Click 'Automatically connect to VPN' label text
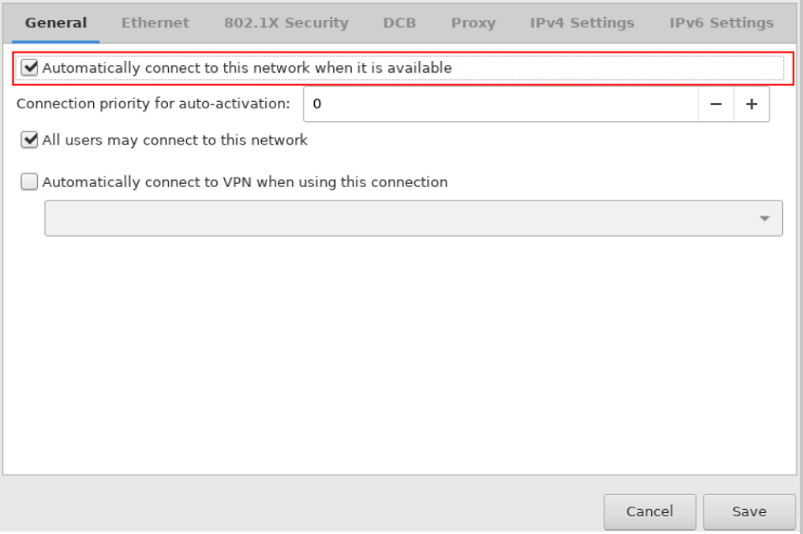Image resolution: width=803 pixels, height=534 pixels. click(245, 182)
